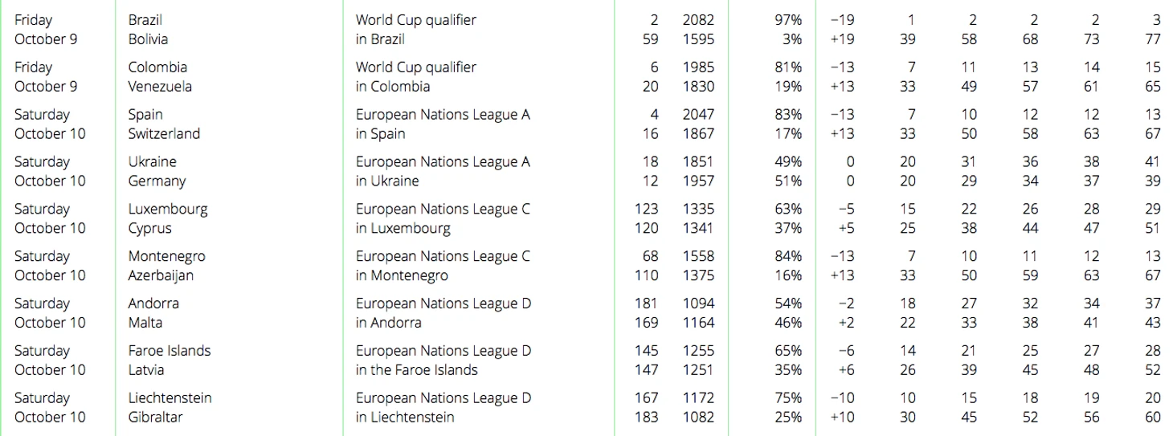Click the Brazil team link
The image size is (1173, 436).
pos(145,20)
